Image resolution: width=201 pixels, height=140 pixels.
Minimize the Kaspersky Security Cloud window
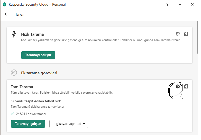[x=180, y=4]
